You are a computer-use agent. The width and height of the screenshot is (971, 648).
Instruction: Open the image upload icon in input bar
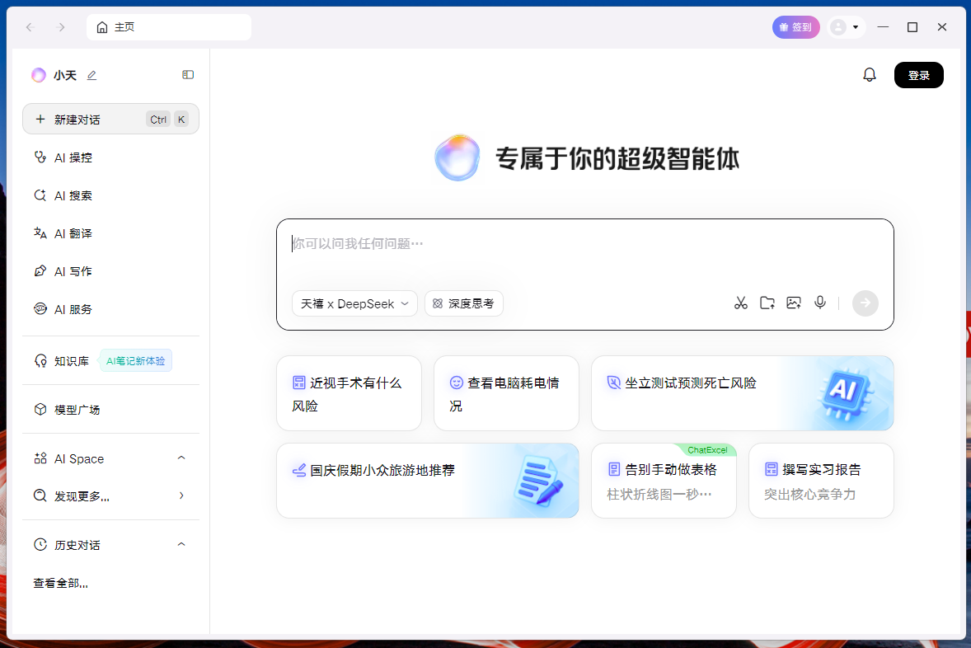[x=794, y=303]
